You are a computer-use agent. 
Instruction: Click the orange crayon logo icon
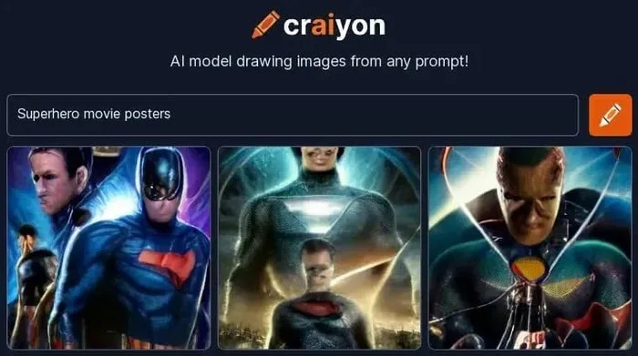click(266, 25)
